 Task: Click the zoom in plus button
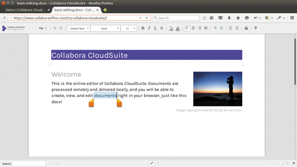pyautogui.click(x=294, y=163)
